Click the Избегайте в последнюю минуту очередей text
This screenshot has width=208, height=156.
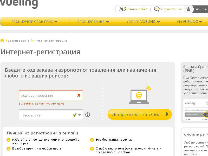click(46, 141)
